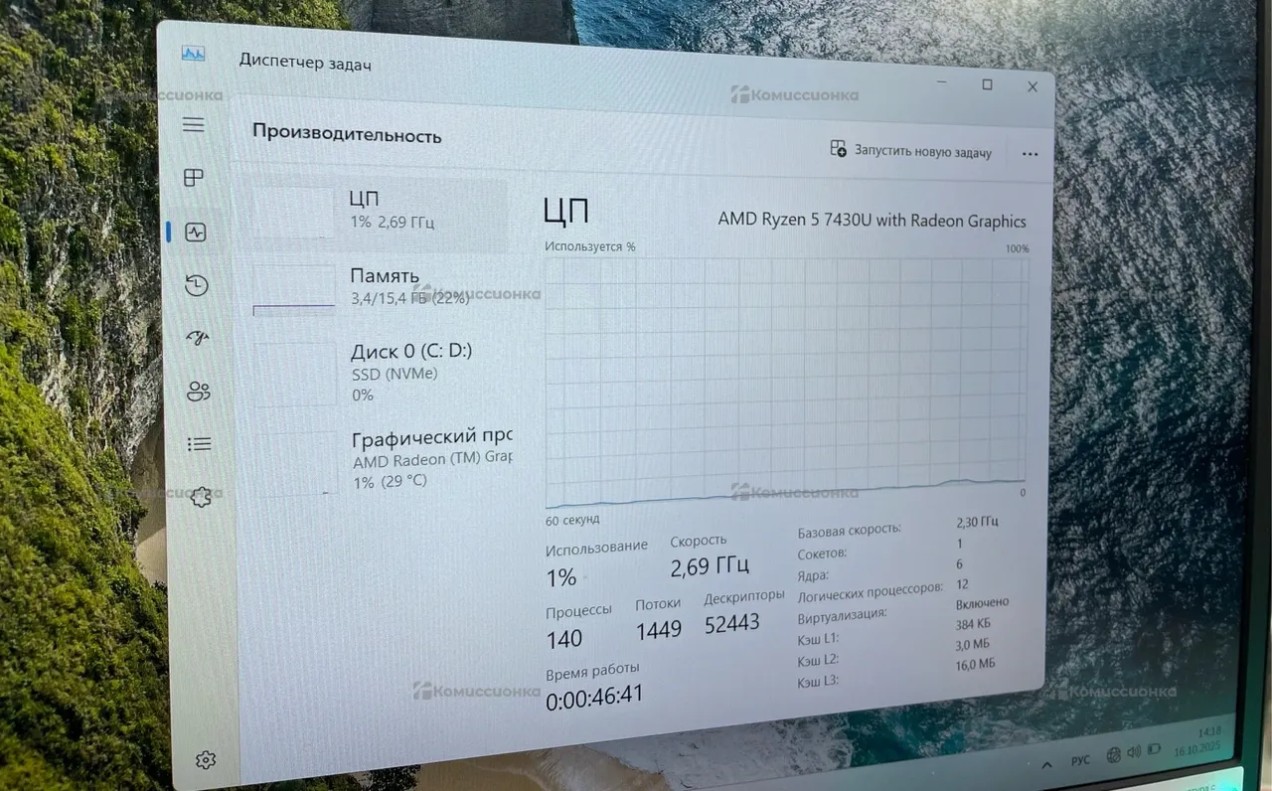Screen dimensions: 1272x791
Task: Open Startup apps from the sidebar
Action: tap(198, 338)
